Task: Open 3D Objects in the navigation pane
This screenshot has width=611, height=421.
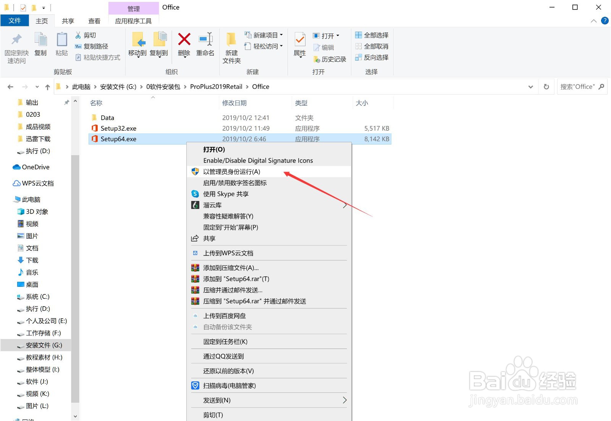Action: click(x=33, y=212)
